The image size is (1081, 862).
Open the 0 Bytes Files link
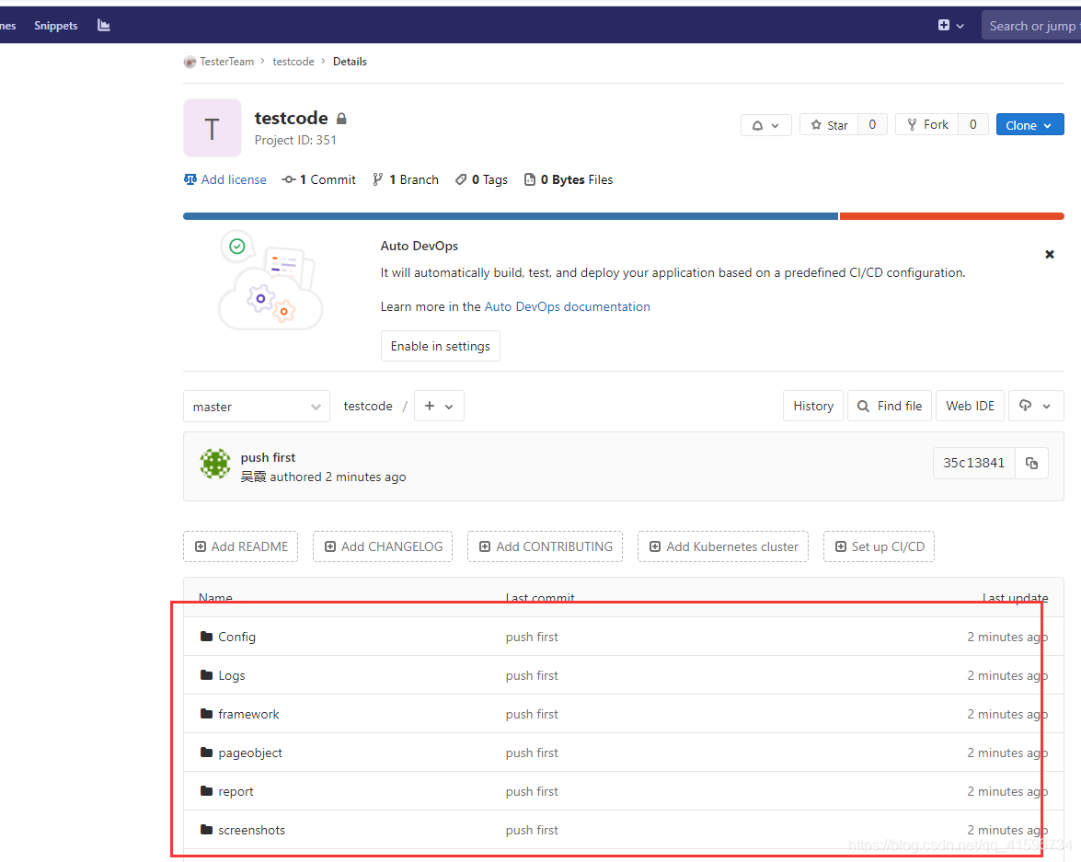coord(569,179)
